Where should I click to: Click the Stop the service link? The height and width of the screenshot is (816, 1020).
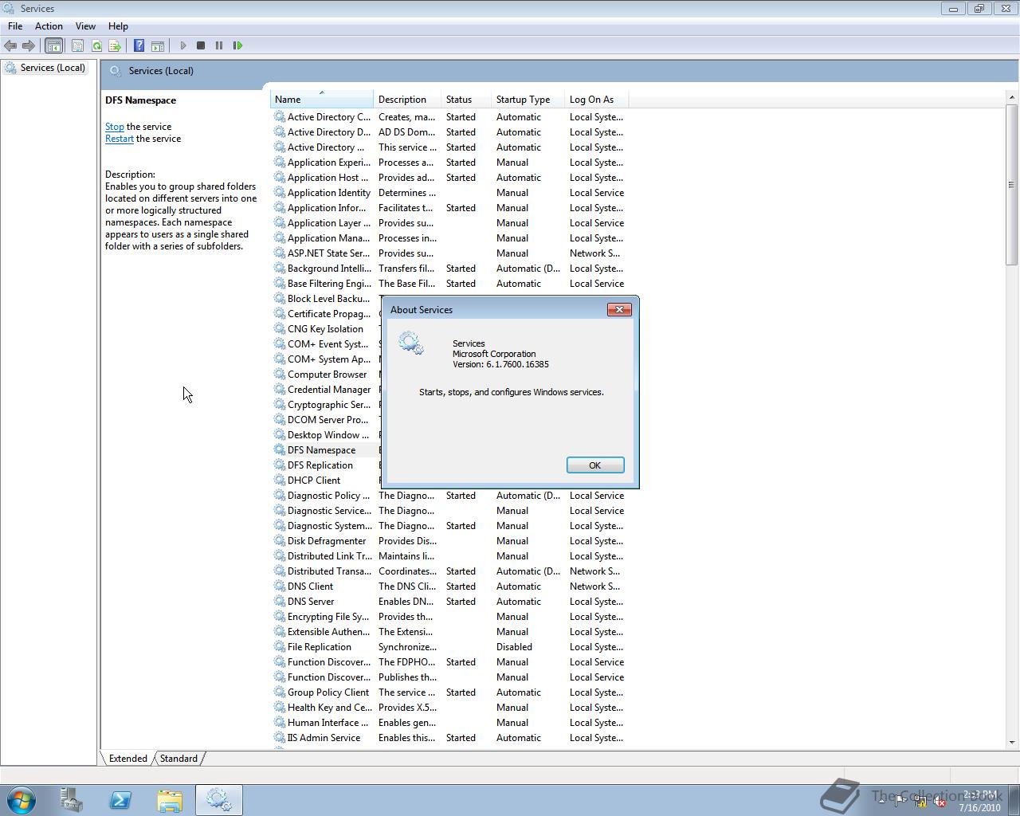(x=114, y=127)
